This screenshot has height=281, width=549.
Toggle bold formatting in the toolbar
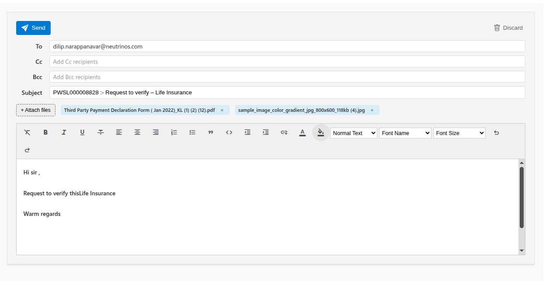pos(45,132)
